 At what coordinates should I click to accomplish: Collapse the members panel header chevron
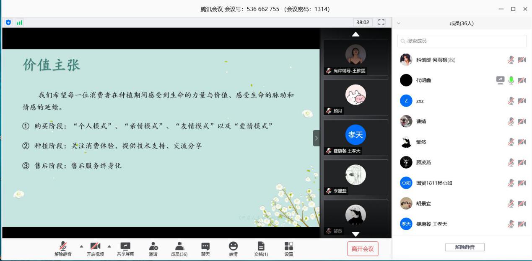pyautogui.click(x=399, y=23)
